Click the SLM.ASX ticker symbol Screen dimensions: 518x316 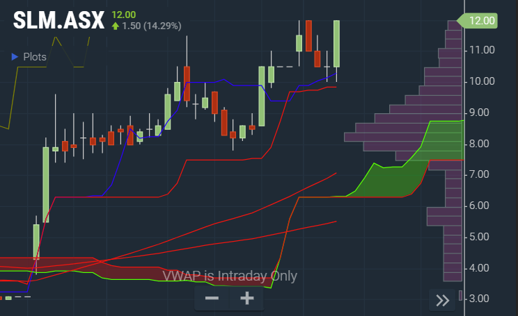click(58, 20)
